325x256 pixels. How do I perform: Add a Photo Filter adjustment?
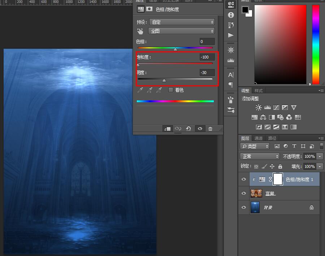coord(281,117)
